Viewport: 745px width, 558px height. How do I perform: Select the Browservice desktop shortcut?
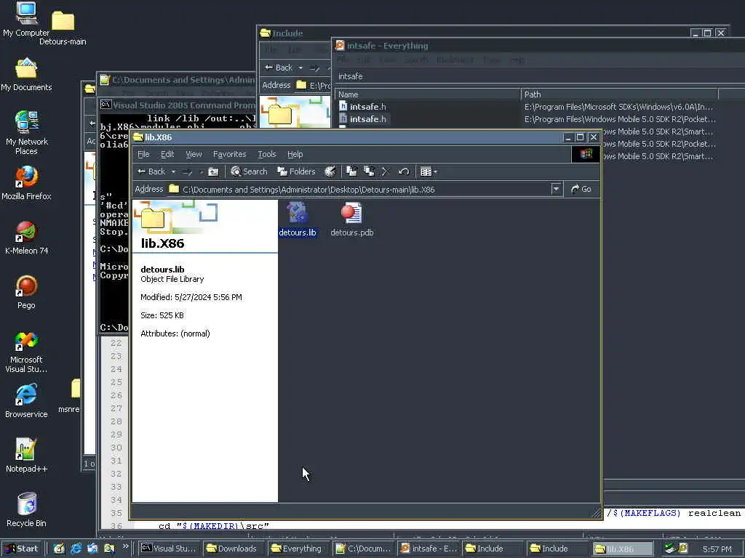pos(26,401)
